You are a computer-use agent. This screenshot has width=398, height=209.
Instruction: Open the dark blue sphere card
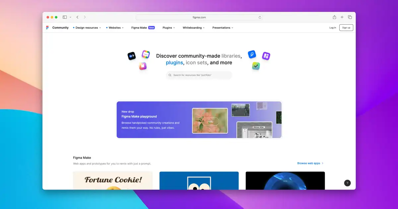point(285,180)
